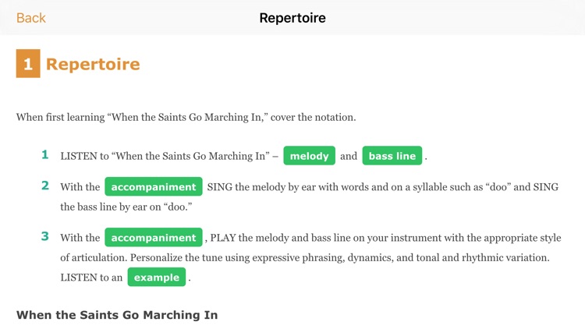Click the LISTEN to instruction text in step 1

169,156
